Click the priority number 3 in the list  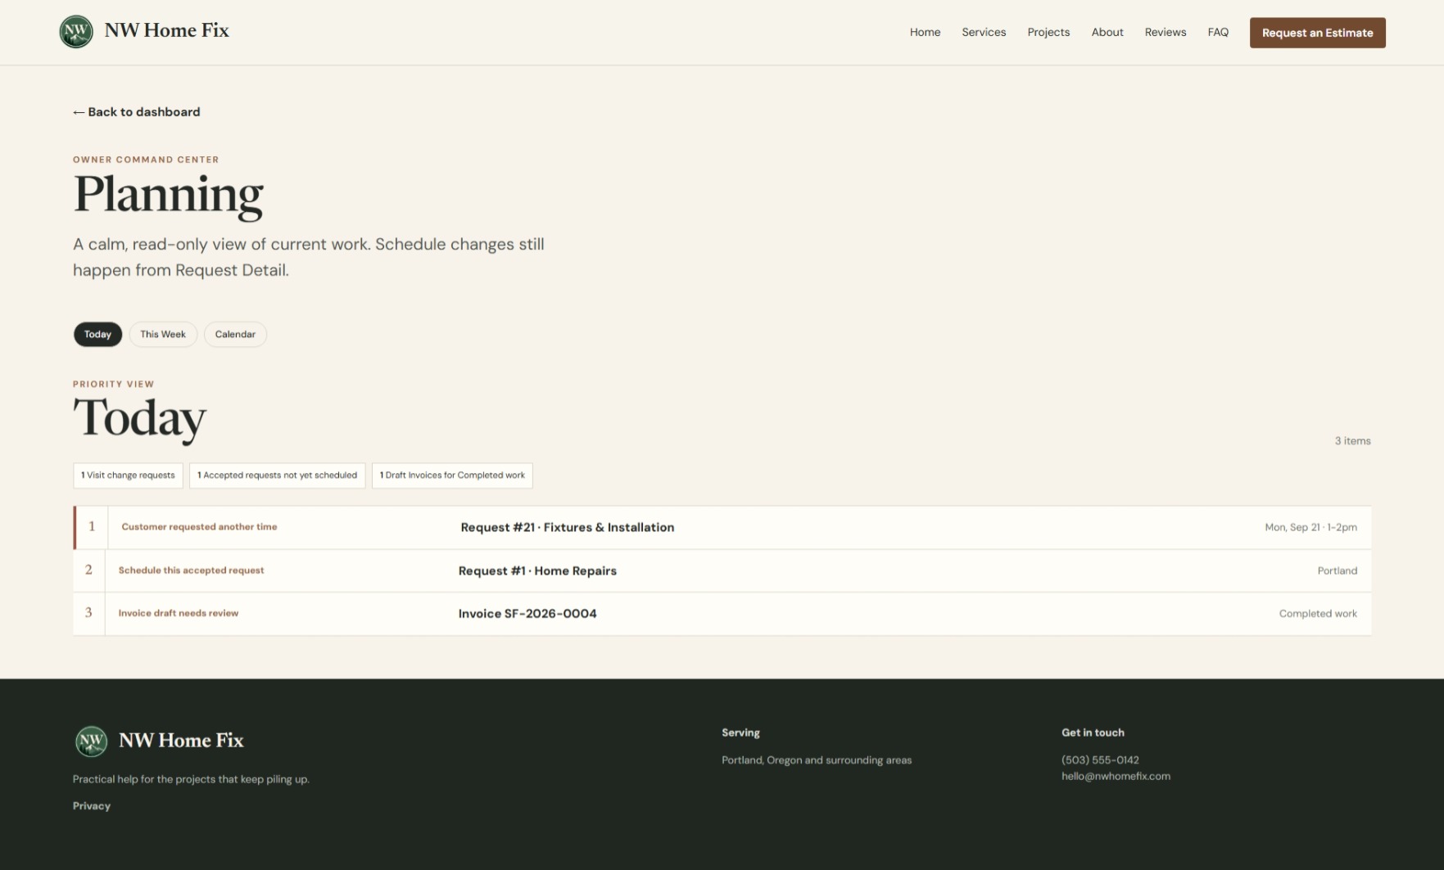pos(88,612)
